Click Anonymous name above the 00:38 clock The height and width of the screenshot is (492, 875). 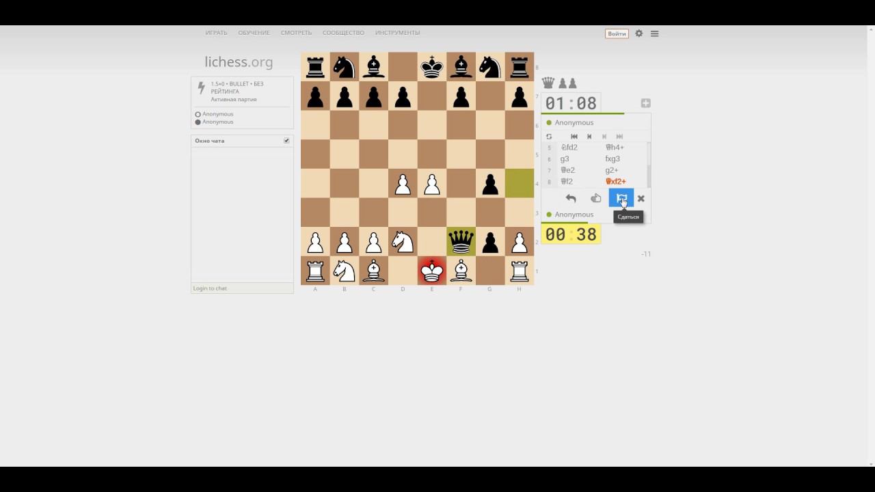click(574, 215)
